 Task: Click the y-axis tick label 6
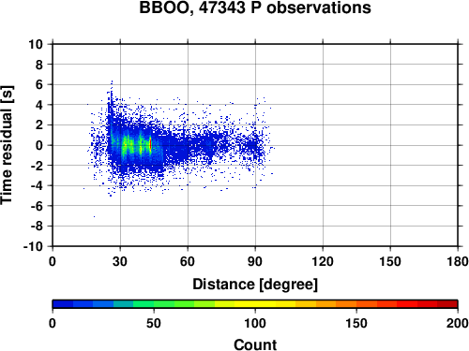(x=39, y=84)
